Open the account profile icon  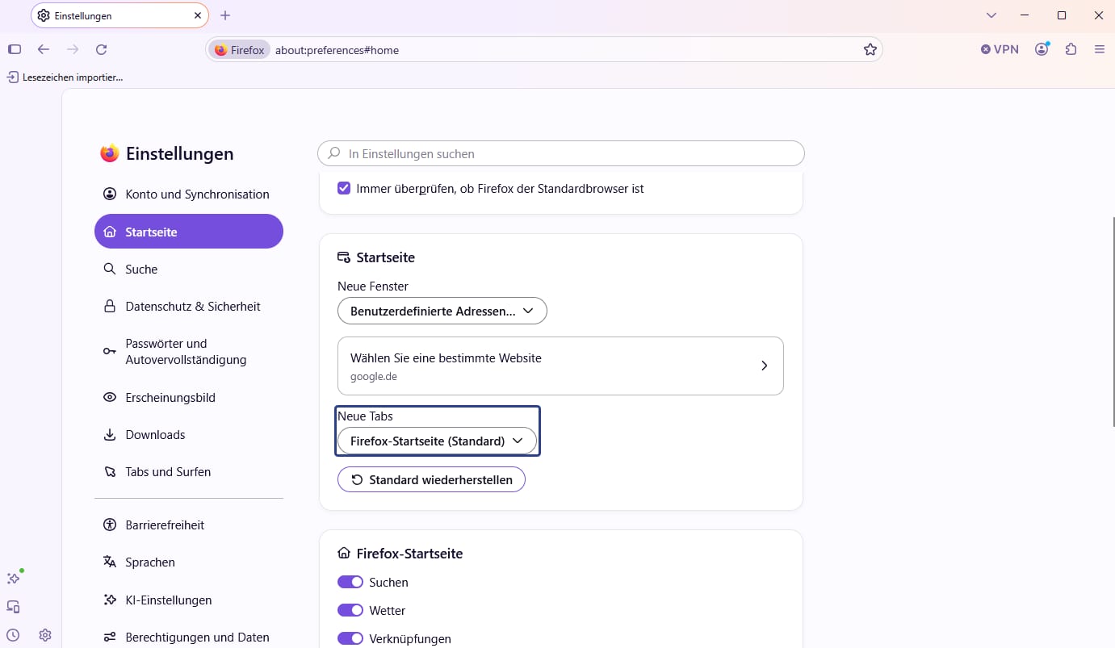1042,49
